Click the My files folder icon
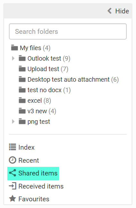 click(14, 48)
